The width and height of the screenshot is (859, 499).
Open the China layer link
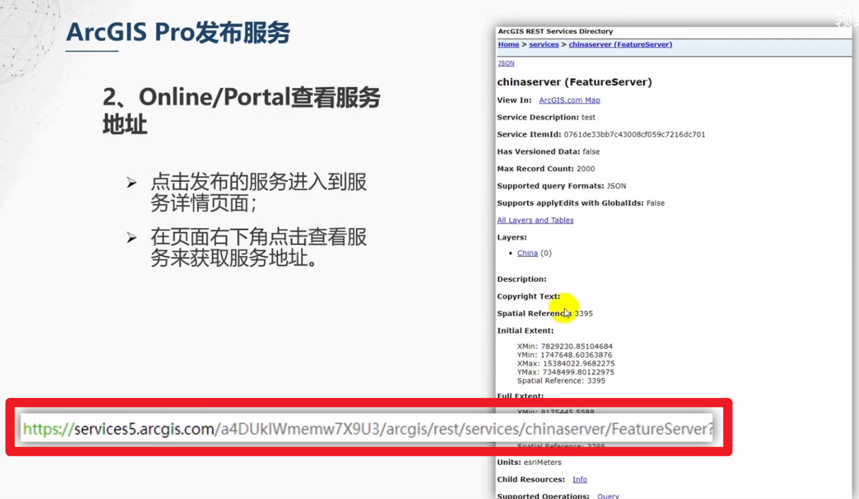click(x=527, y=253)
